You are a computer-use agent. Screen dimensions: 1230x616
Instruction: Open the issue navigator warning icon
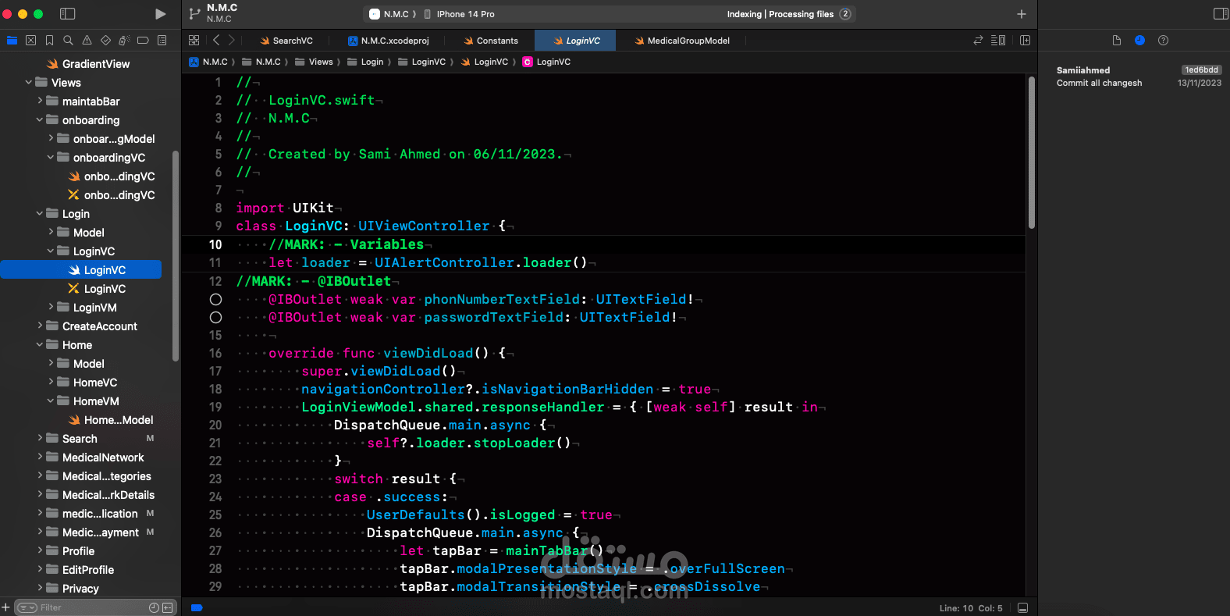[x=87, y=40]
